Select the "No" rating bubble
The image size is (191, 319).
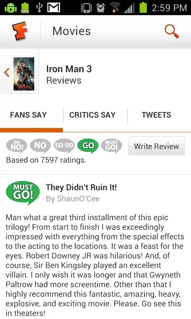pos(40,146)
